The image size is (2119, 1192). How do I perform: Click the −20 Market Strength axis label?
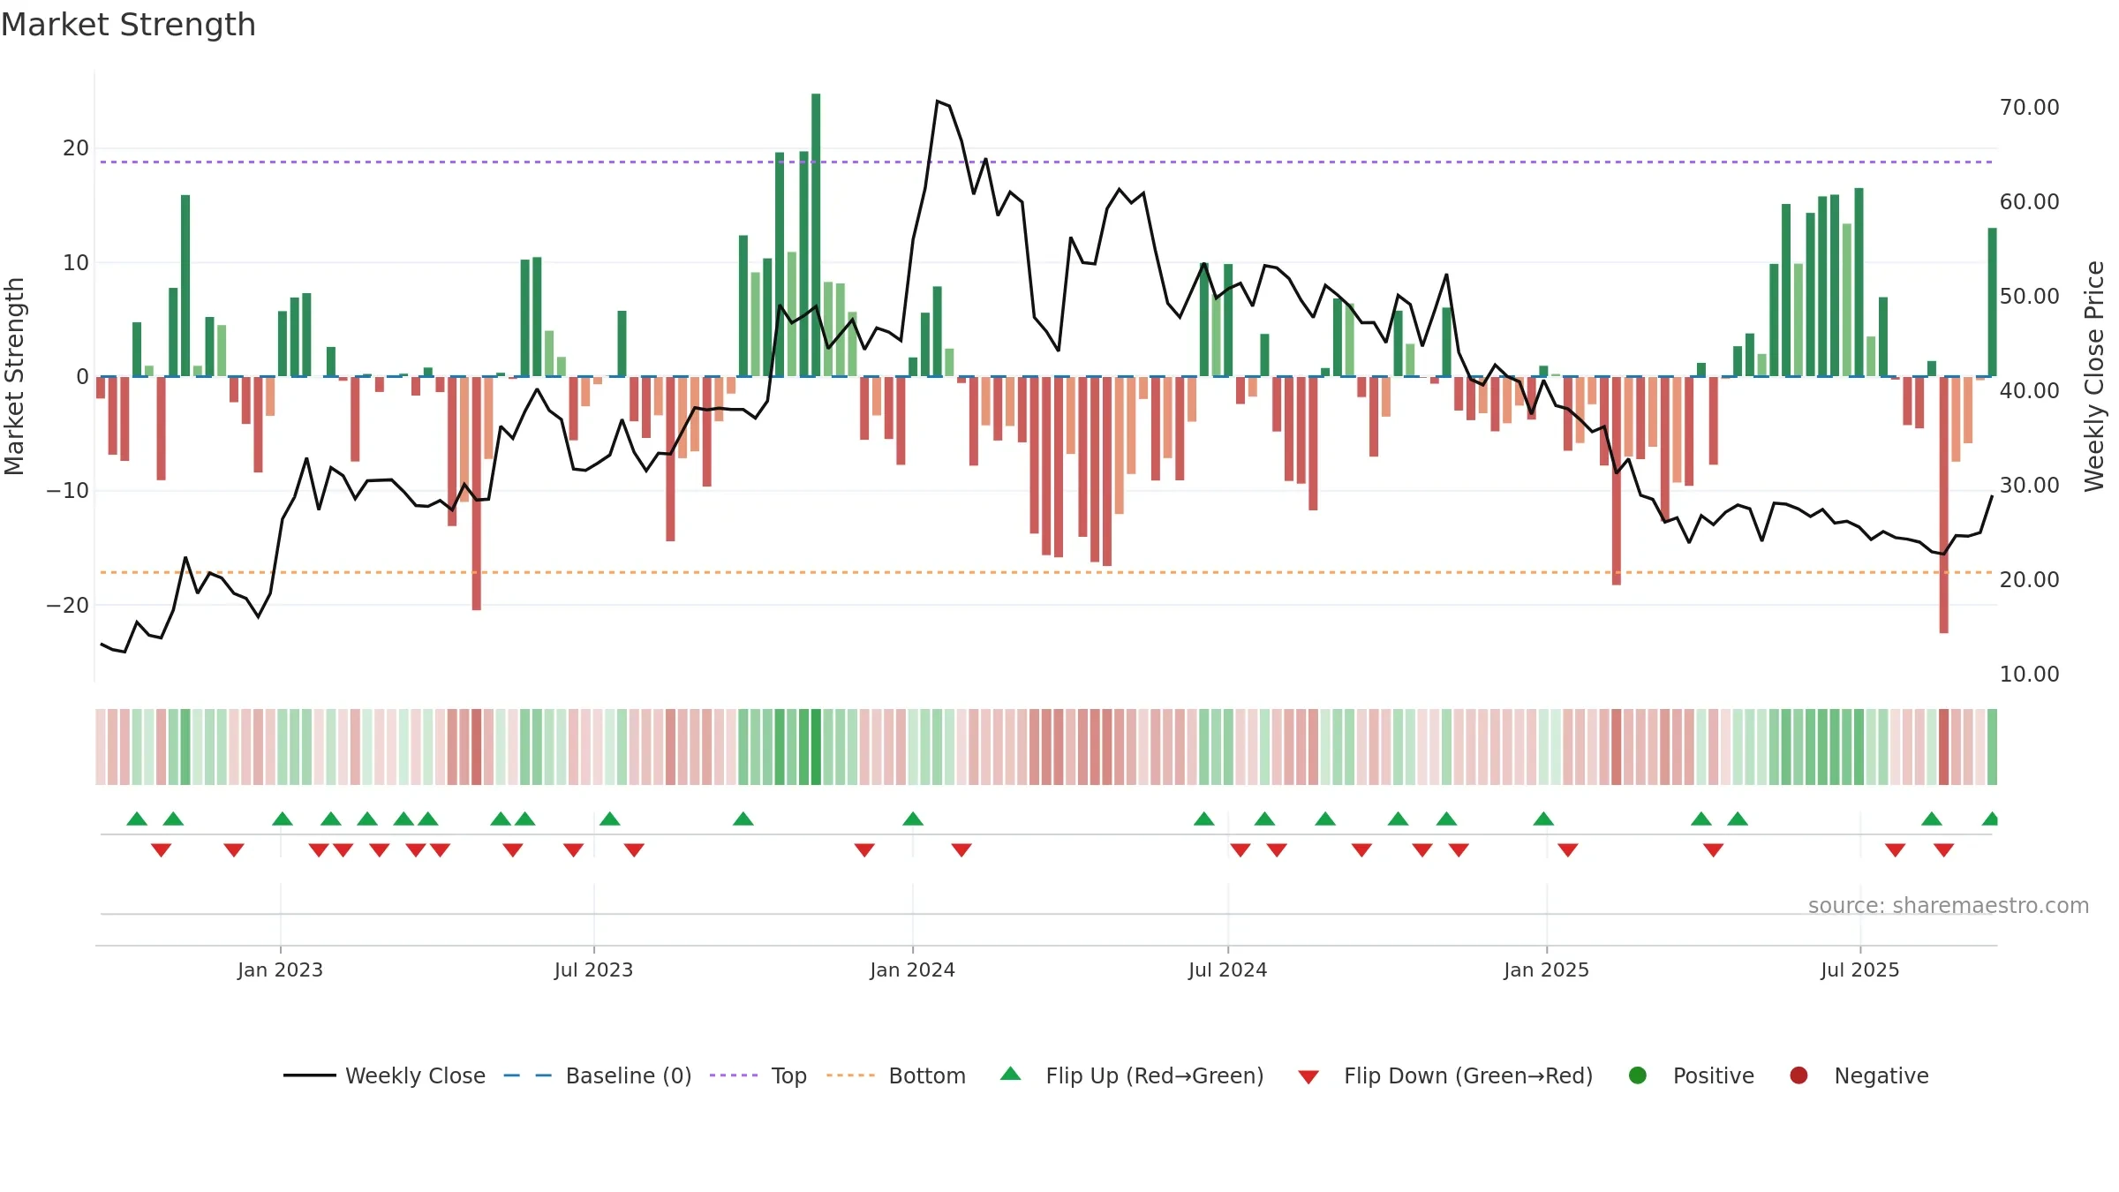68,606
